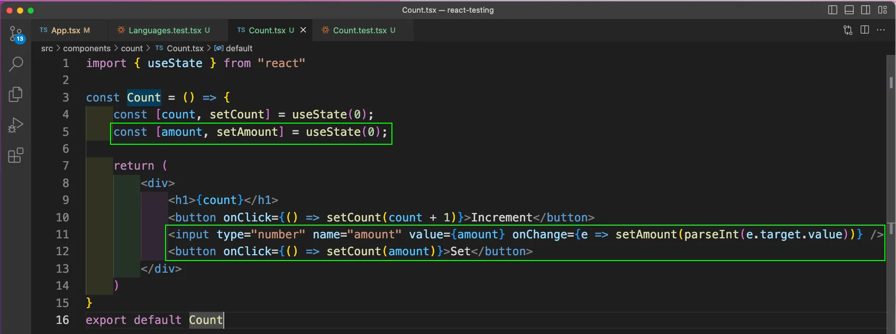Screen dimensions: 896x334
Task: Switch to the App.tsx tab
Action: tap(70, 30)
